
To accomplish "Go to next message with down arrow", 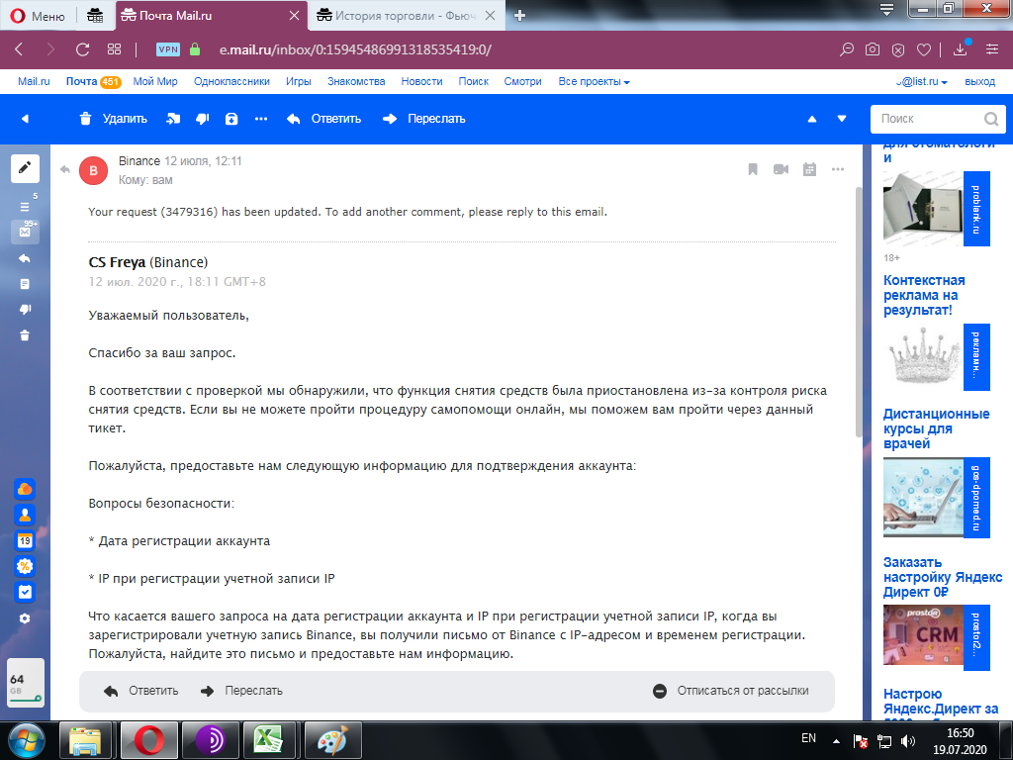I will click(x=842, y=119).
